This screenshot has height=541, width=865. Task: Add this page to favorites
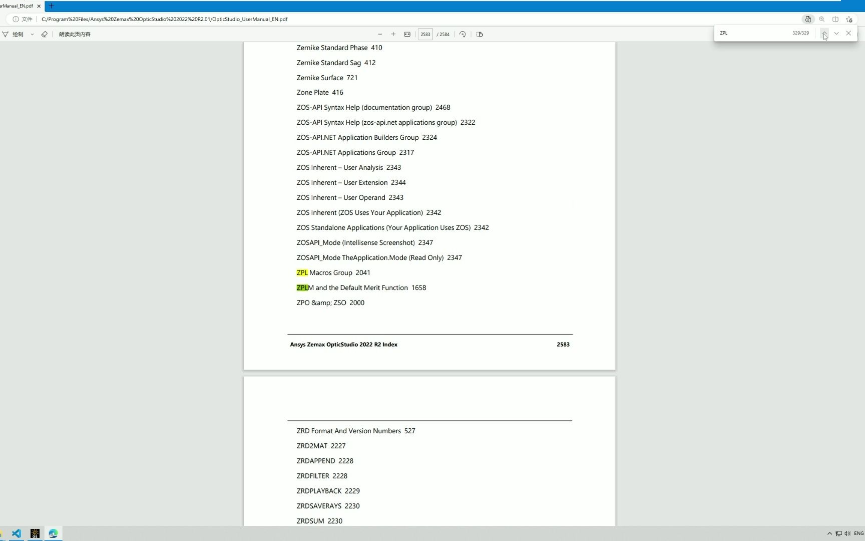click(849, 19)
